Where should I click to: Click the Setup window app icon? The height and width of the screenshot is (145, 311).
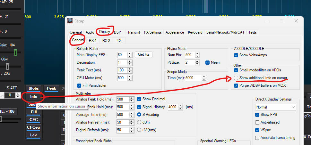tap(70, 21)
